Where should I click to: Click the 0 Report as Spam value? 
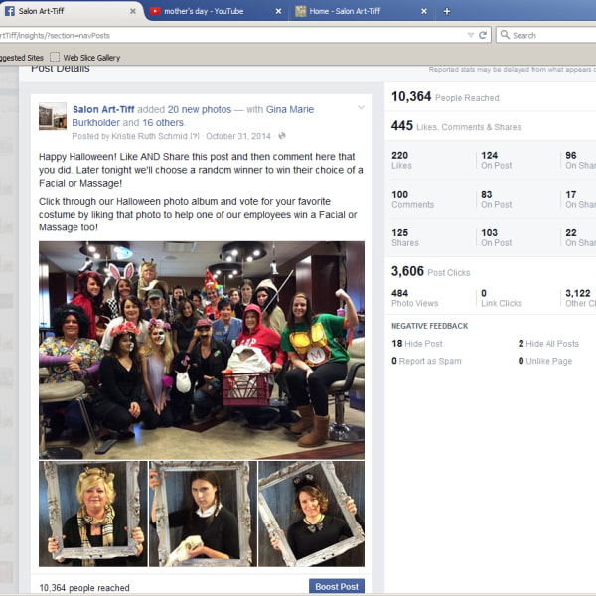click(426, 361)
